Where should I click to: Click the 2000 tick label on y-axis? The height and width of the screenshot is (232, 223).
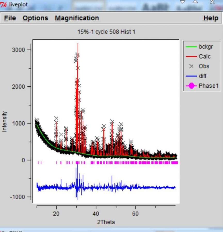[x=18, y=87]
